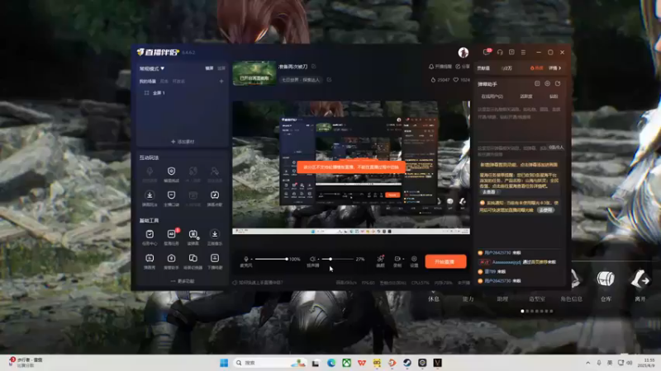The width and height of the screenshot is (661, 371).
Task: Pop out 弹幕助手 panel icon
Action: pos(558,84)
